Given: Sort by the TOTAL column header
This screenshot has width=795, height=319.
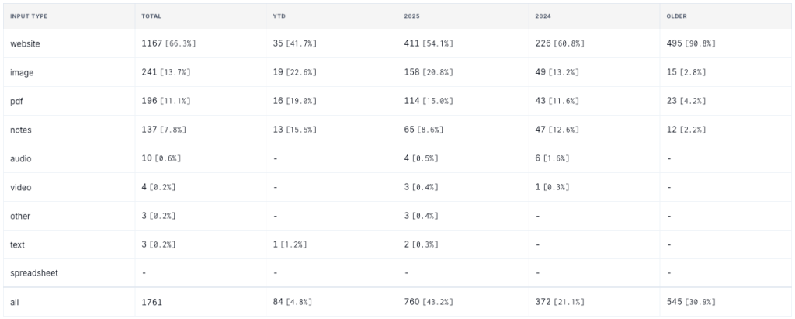Looking at the screenshot, I should [x=151, y=16].
